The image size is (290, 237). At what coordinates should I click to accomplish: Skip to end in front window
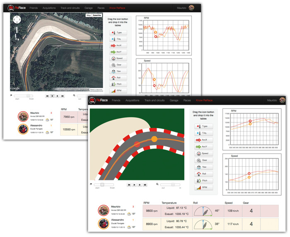(145, 185)
